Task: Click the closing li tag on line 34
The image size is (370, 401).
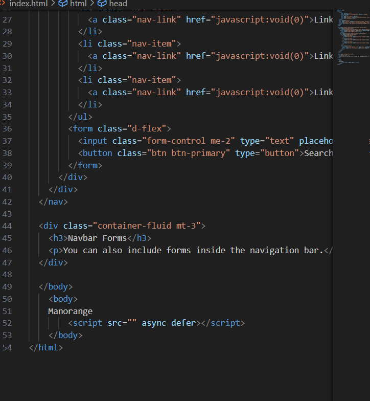Action: [90, 104]
